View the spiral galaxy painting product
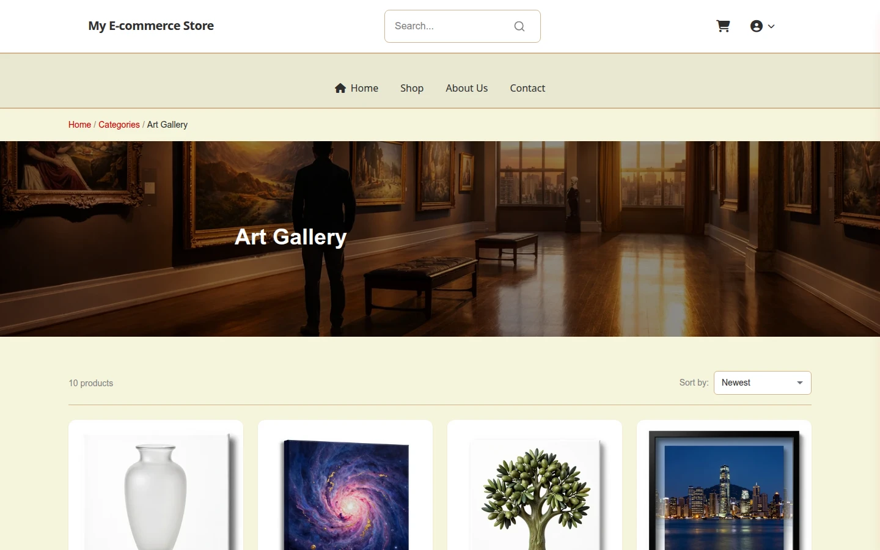Viewport: 880px width, 550px height. click(x=345, y=485)
